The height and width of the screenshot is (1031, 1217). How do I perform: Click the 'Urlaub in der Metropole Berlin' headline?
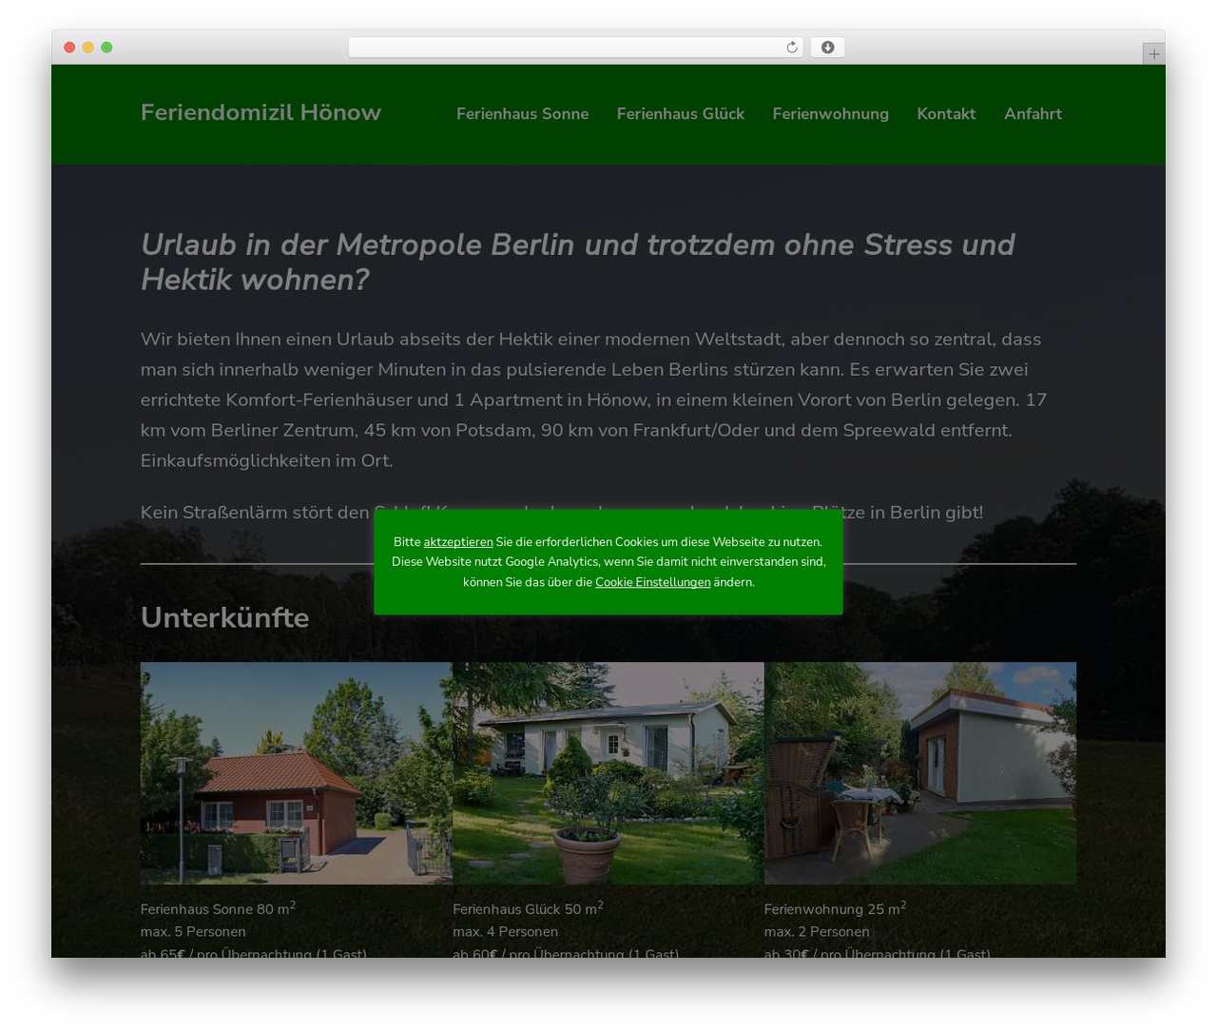point(578,262)
